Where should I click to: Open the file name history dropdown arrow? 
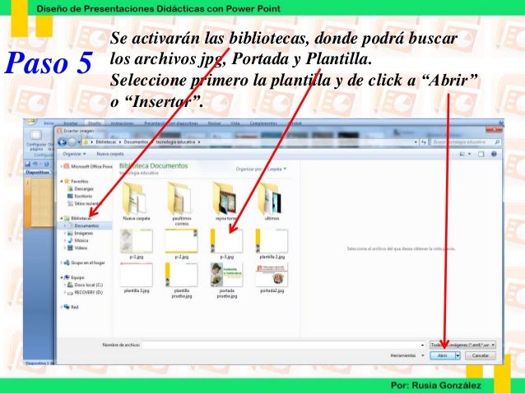click(x=422, y=345)
